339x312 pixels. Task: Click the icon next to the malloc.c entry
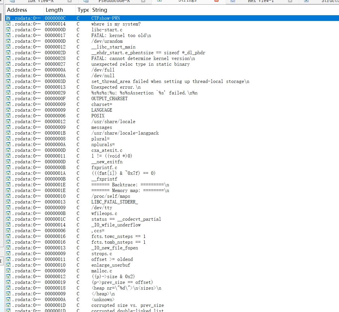pyautogui.click(x=8, y=271)
